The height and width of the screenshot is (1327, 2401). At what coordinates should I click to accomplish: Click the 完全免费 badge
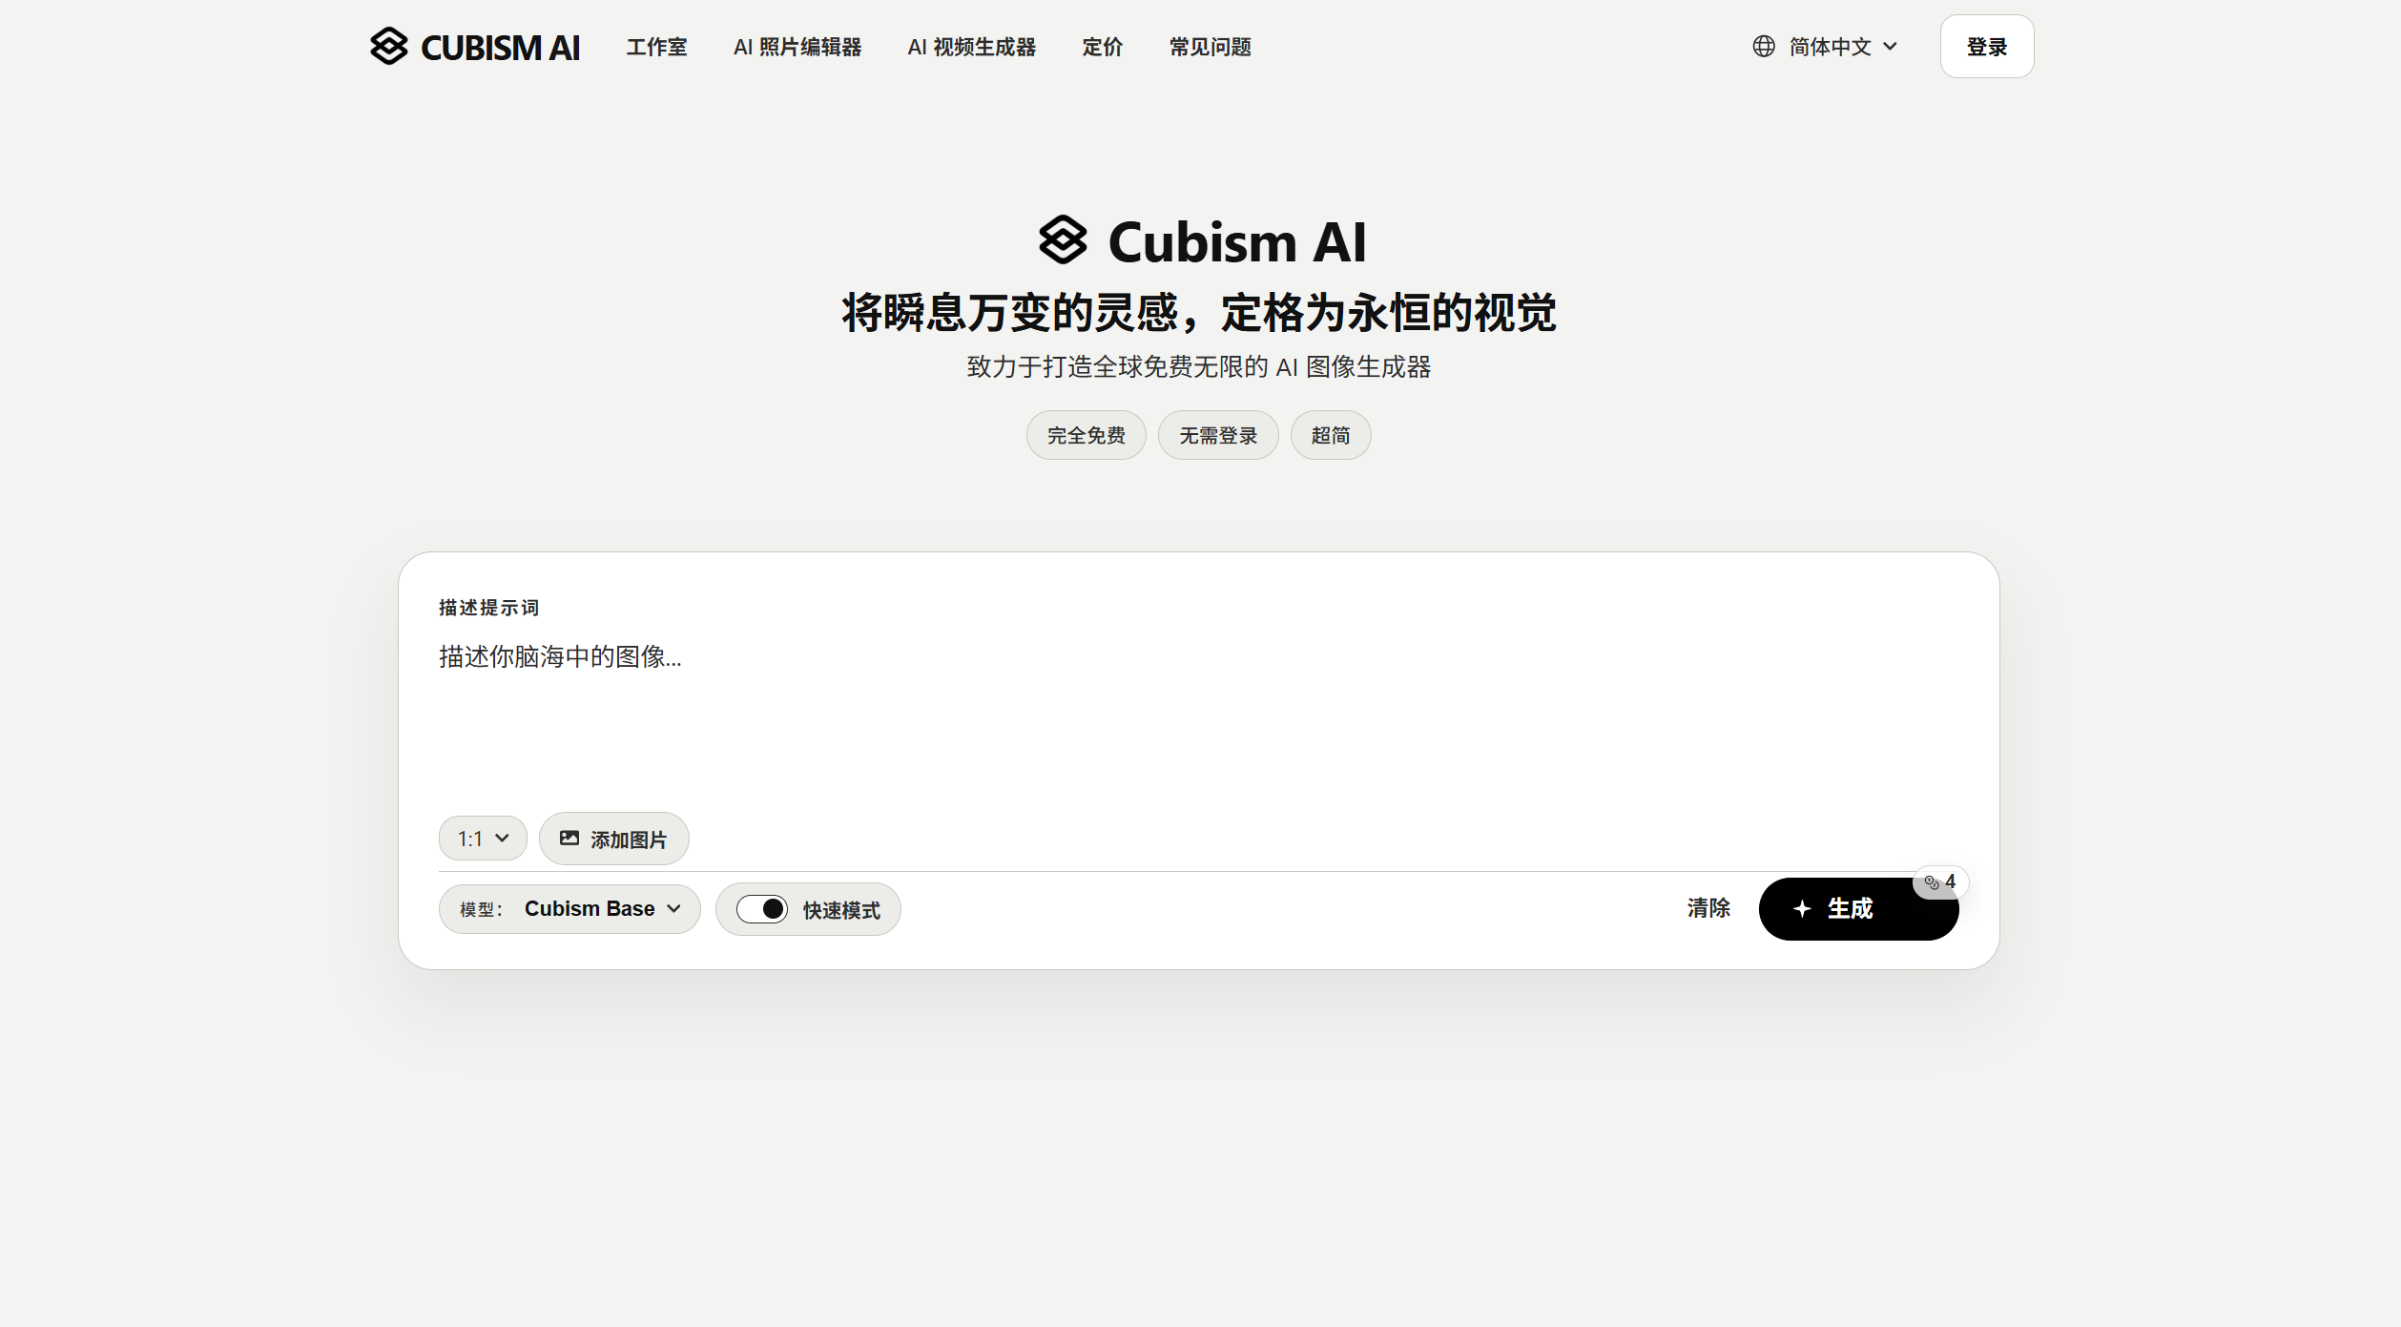click(x=1085, y=434)
